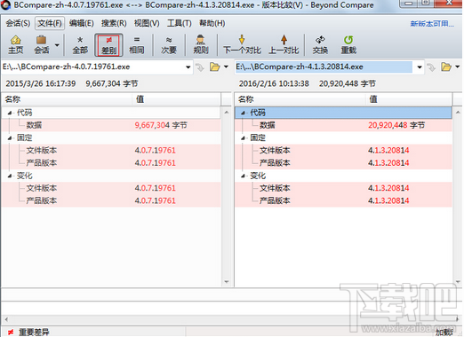Collapse right pane 代码 tree node
The height and width of the screenshot is (337, 464).
[243, 113]
